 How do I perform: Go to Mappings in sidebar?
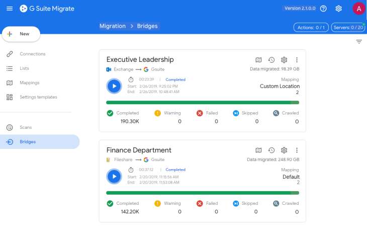pyautogui.click(x=30, y=83)
